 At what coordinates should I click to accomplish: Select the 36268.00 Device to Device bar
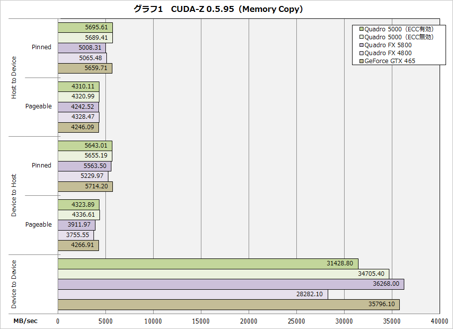point(231,284)
